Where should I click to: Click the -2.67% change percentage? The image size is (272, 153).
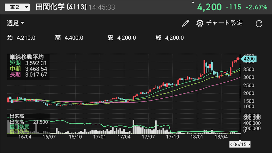[257, 7]
